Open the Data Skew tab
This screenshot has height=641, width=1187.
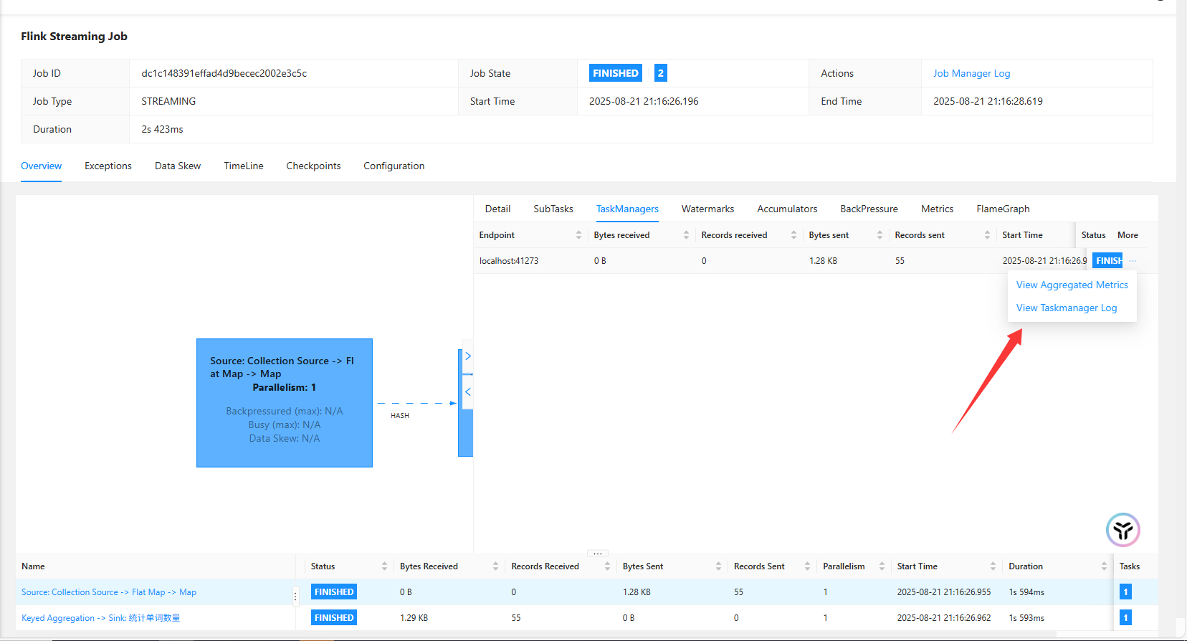[178, 166]
